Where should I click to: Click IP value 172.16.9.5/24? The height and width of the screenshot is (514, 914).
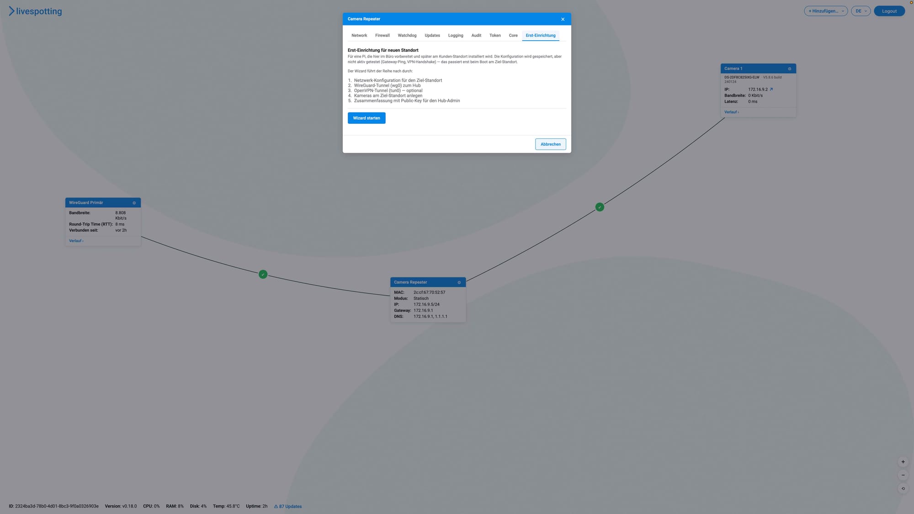point(426,304)
